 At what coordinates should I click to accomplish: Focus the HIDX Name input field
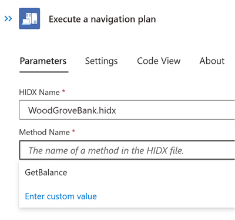tap(127, 110)
